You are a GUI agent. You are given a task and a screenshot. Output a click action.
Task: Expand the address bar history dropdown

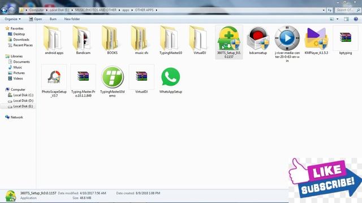coord(324,10)
